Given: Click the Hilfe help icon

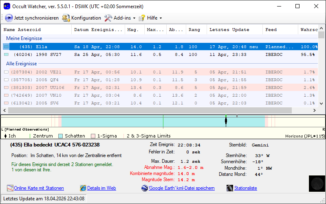Looking at the screenshot, I should click(x=142, y=18).
